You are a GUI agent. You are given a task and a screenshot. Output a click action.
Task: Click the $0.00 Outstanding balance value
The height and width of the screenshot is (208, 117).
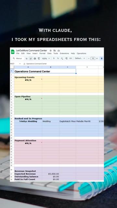pyautogui.click(x=51, y=177)
